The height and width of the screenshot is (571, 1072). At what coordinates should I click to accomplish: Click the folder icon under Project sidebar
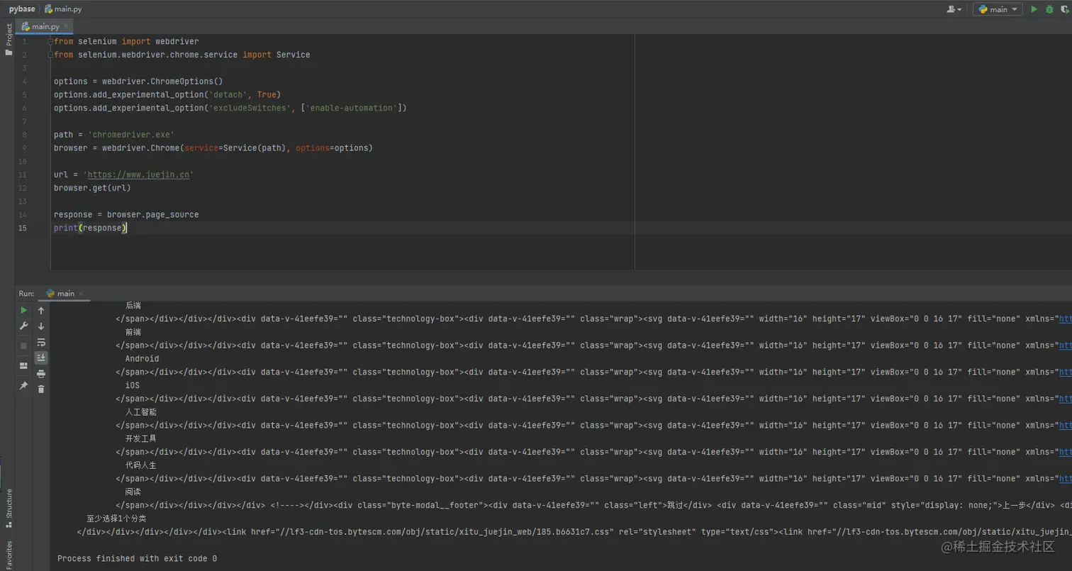click(9, 52)
